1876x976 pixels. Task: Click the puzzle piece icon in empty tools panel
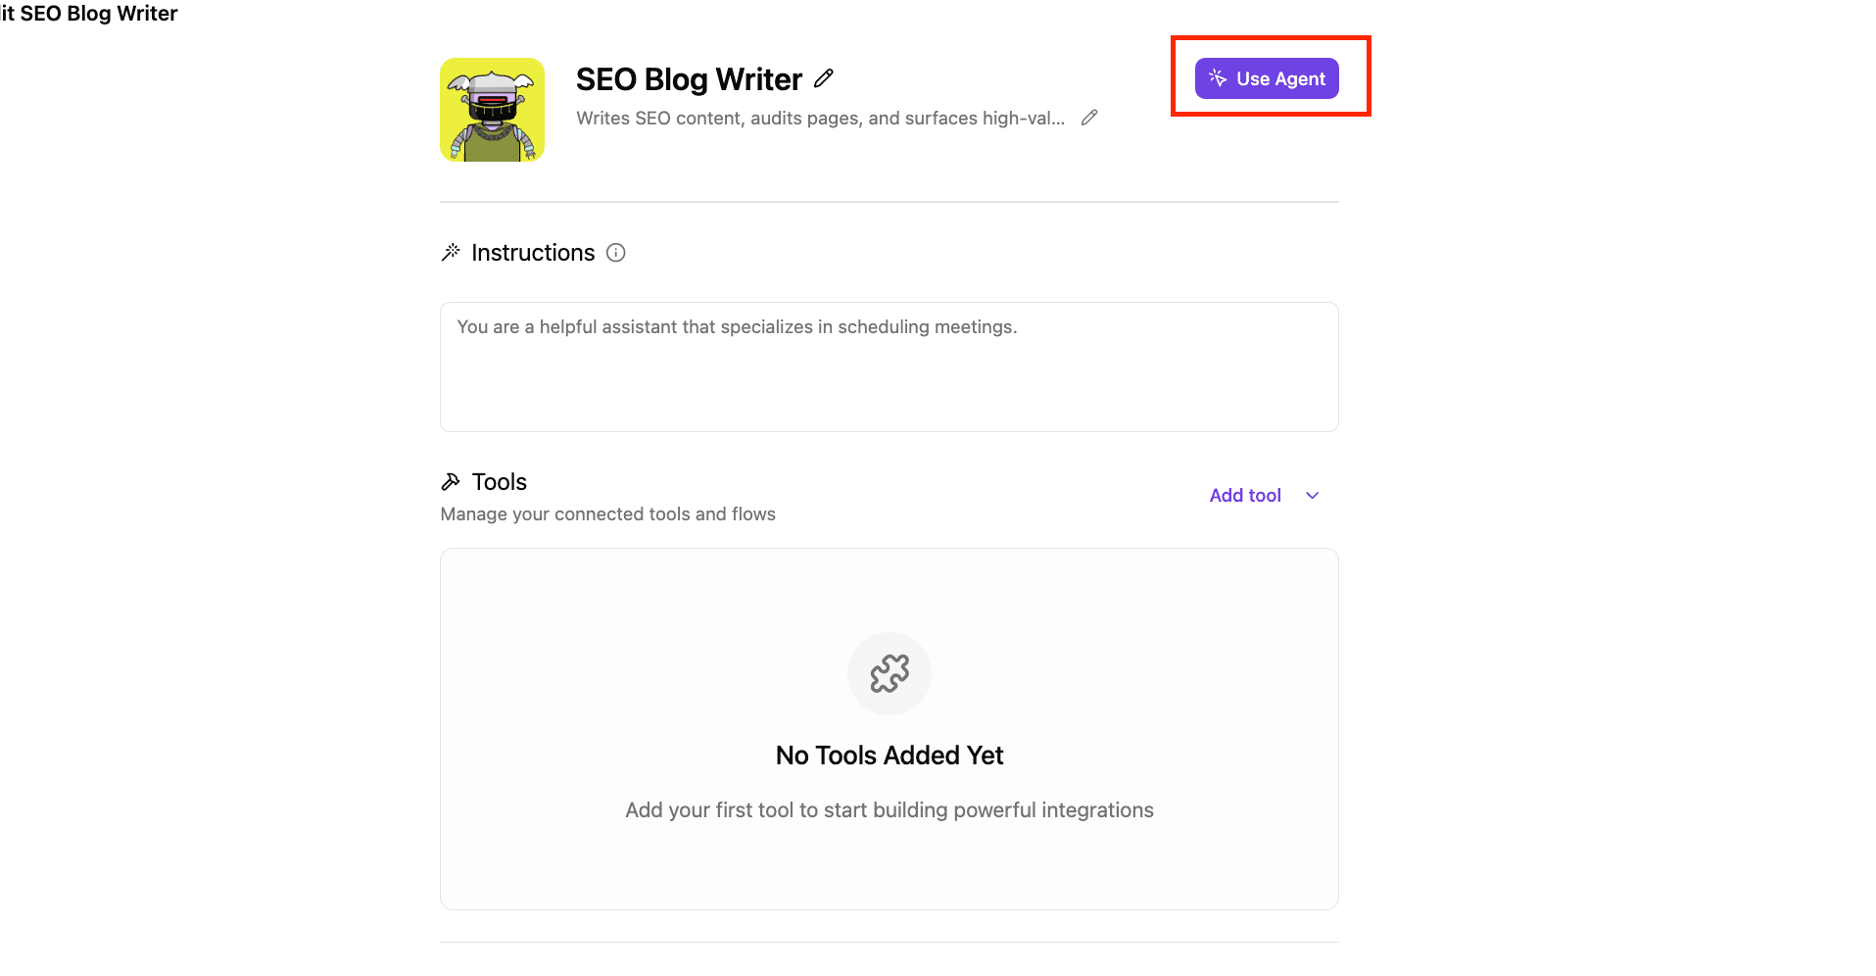[x=890, y=673]
